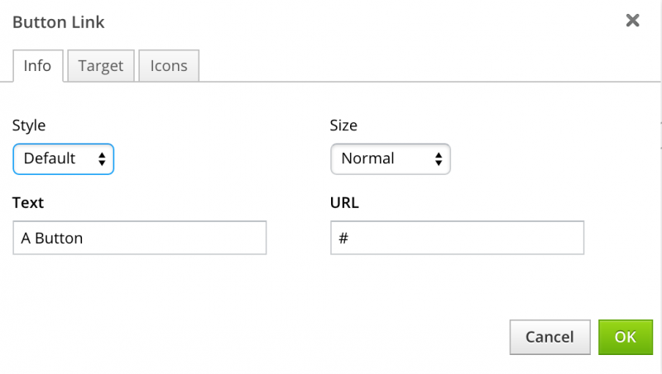Open the Style dropdown showing Default

63,159
